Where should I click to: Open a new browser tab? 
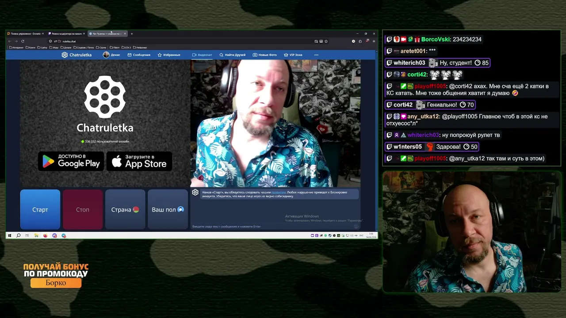coord(132,34)
